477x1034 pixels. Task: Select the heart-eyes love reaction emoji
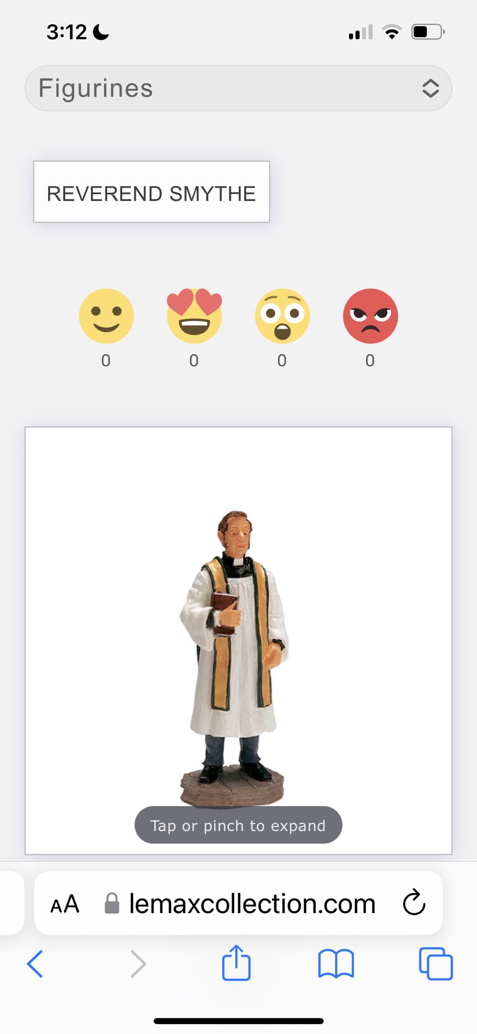point(194,316)
